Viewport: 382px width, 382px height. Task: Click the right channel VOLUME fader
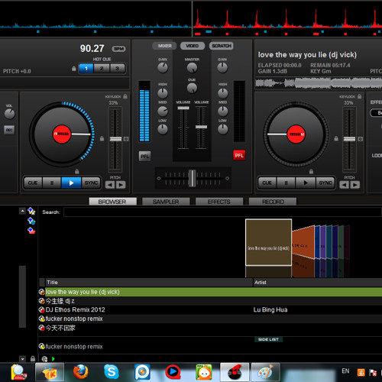coord(201,127)
